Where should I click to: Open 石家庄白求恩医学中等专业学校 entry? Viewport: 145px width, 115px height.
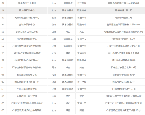pos(27,103)
